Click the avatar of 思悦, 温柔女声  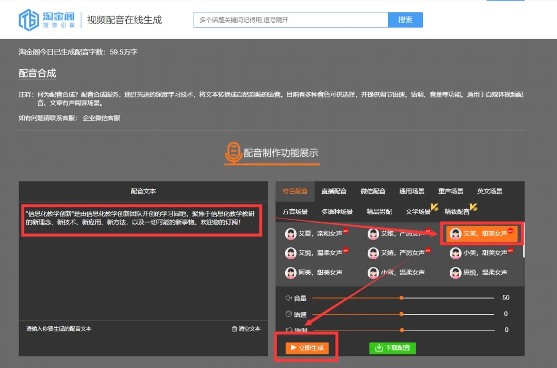pyautogui.click(x=455, y=273)
